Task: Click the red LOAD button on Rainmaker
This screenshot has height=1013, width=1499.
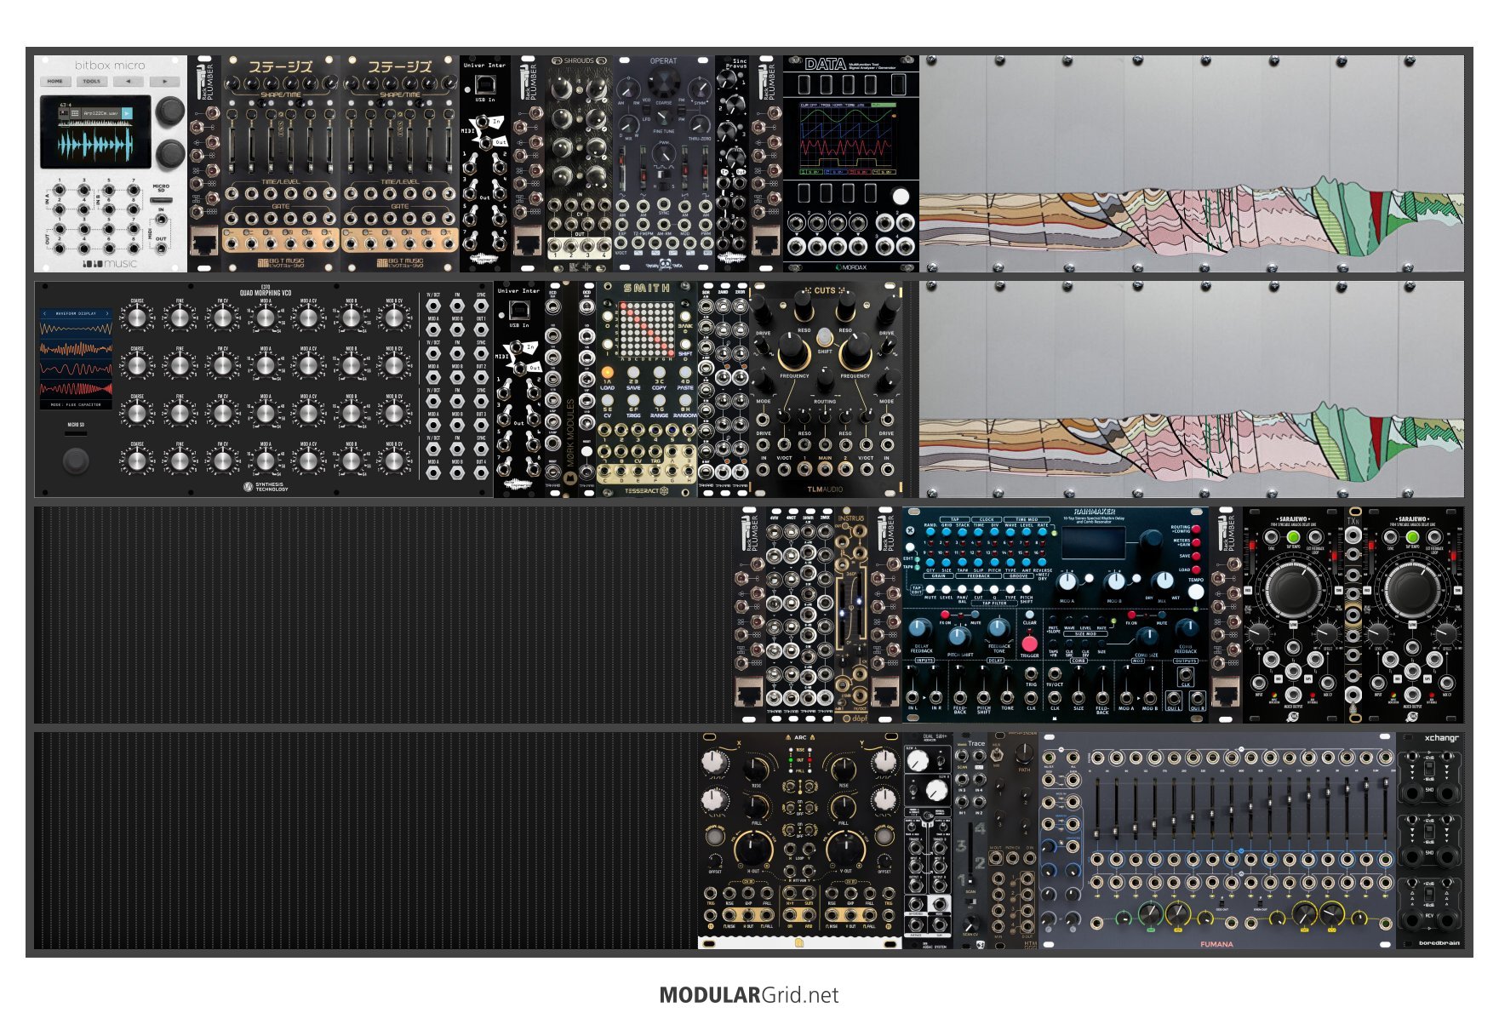Action: pos(1195,569)
